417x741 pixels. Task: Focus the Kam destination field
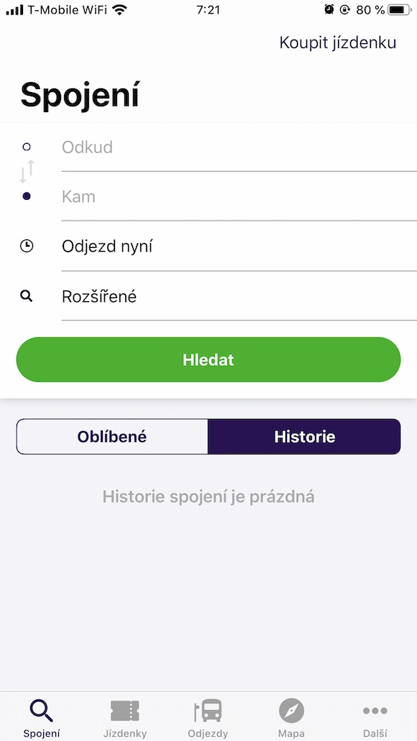239,197
